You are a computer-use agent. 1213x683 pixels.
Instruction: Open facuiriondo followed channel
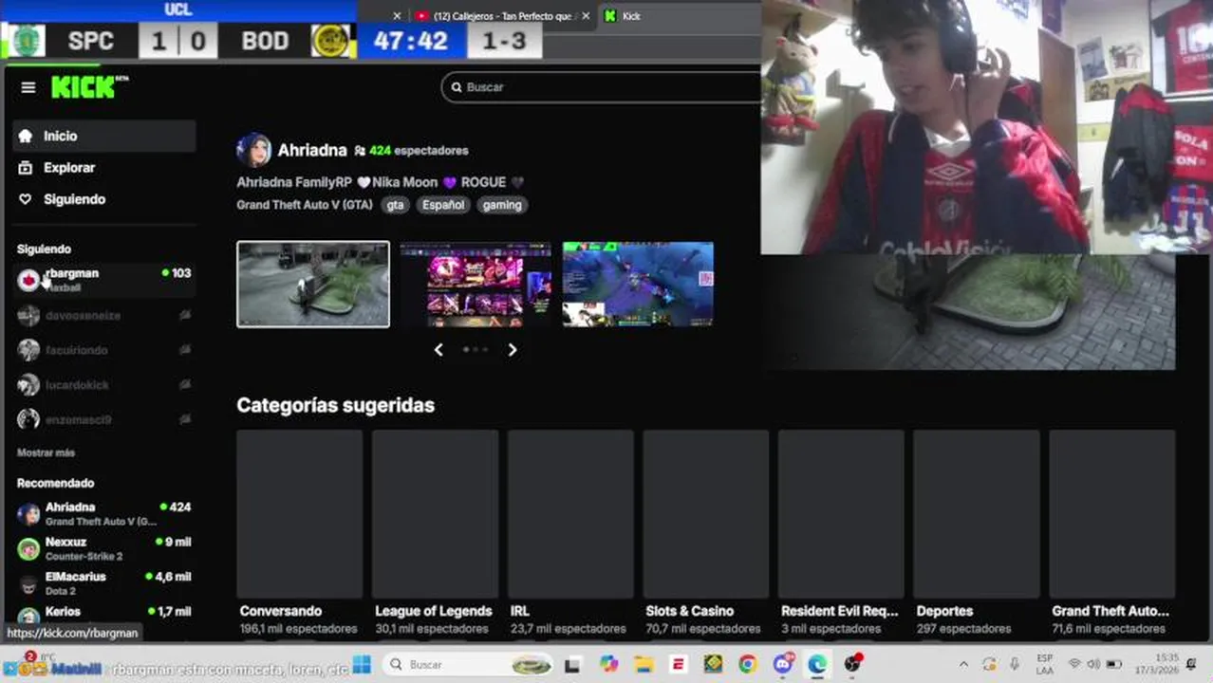(x=104, y=350)
